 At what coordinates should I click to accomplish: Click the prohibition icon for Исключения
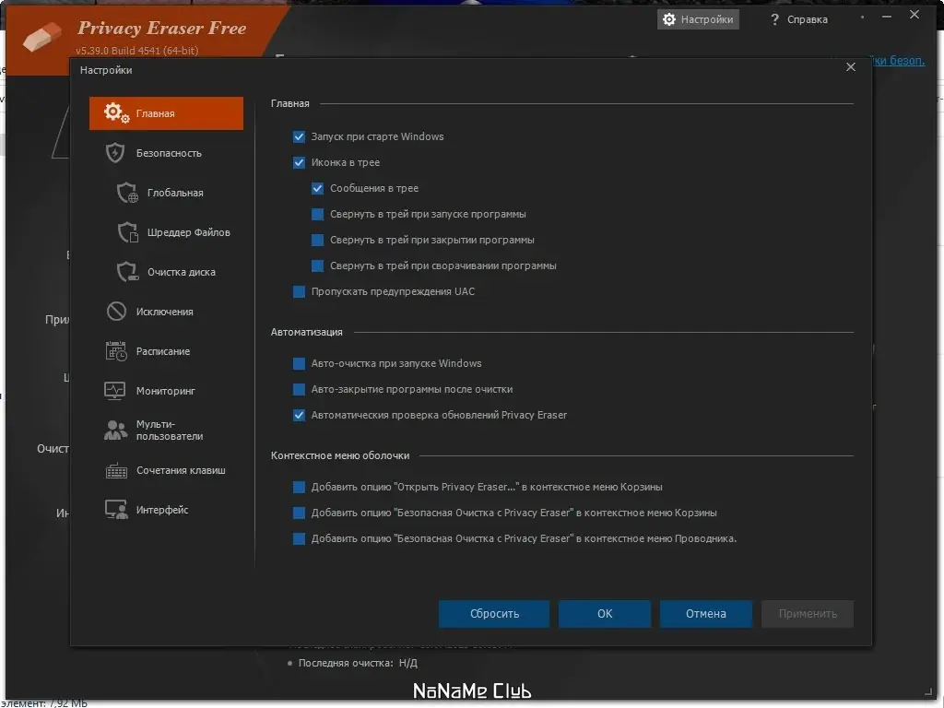(116, 312)
